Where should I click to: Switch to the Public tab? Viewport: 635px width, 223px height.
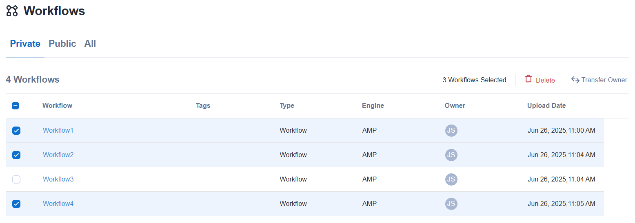[x=62, y=44]
